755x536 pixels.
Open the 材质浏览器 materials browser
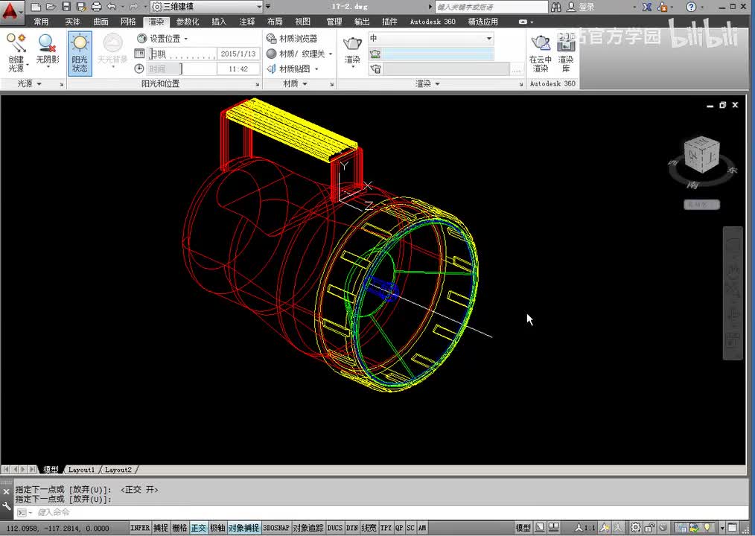click(292, 38)
